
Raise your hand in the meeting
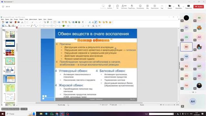click(132, 6)
